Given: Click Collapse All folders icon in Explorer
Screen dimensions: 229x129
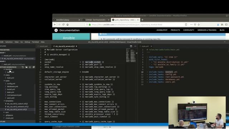Looking at the screenshot, I should point(34,67).
